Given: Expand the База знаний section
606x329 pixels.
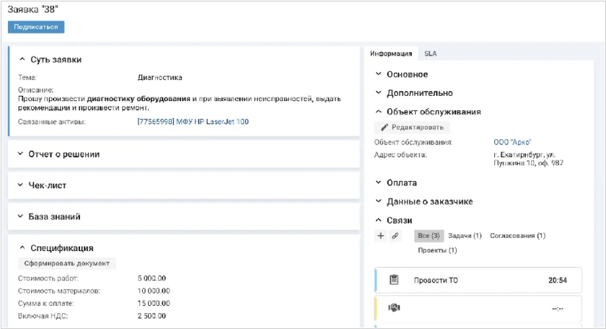Looking at the screenshot, I should pos(21,216).
